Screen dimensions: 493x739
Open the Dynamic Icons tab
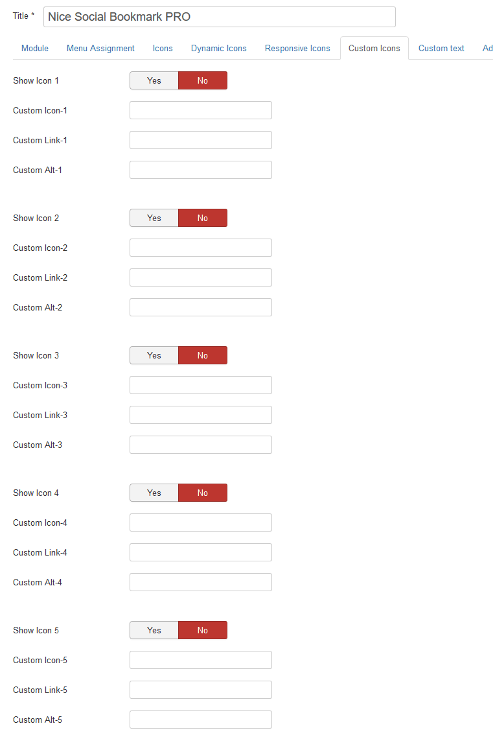click(218, 48)
